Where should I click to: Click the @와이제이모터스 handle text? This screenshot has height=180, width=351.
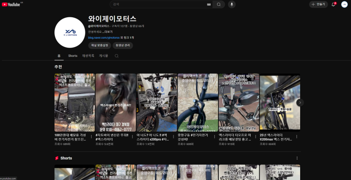99,26
